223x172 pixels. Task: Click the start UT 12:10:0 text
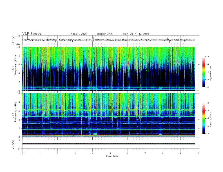click(136, 34)
